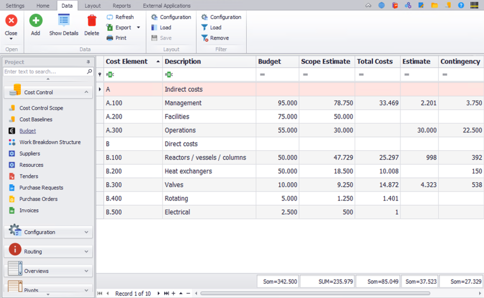The image size is (484, 298).
Task: Click the green Add record icon
Action: click(x=36, y=21)
